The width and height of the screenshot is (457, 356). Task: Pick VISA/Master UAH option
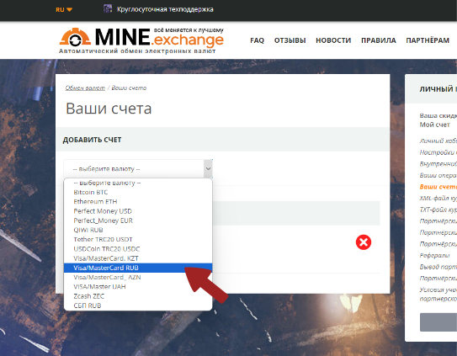[138, 287]
